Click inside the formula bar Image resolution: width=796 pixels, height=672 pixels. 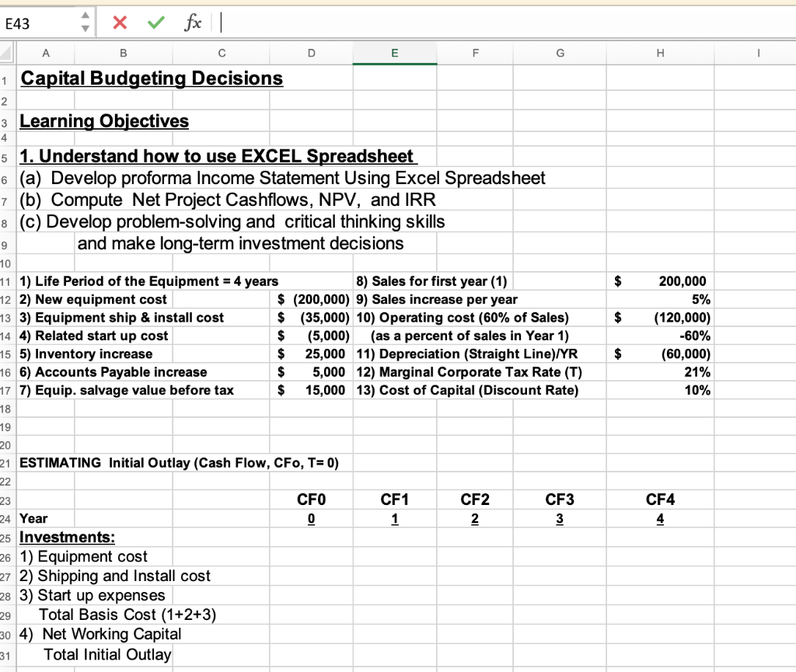tap(311, 22)
